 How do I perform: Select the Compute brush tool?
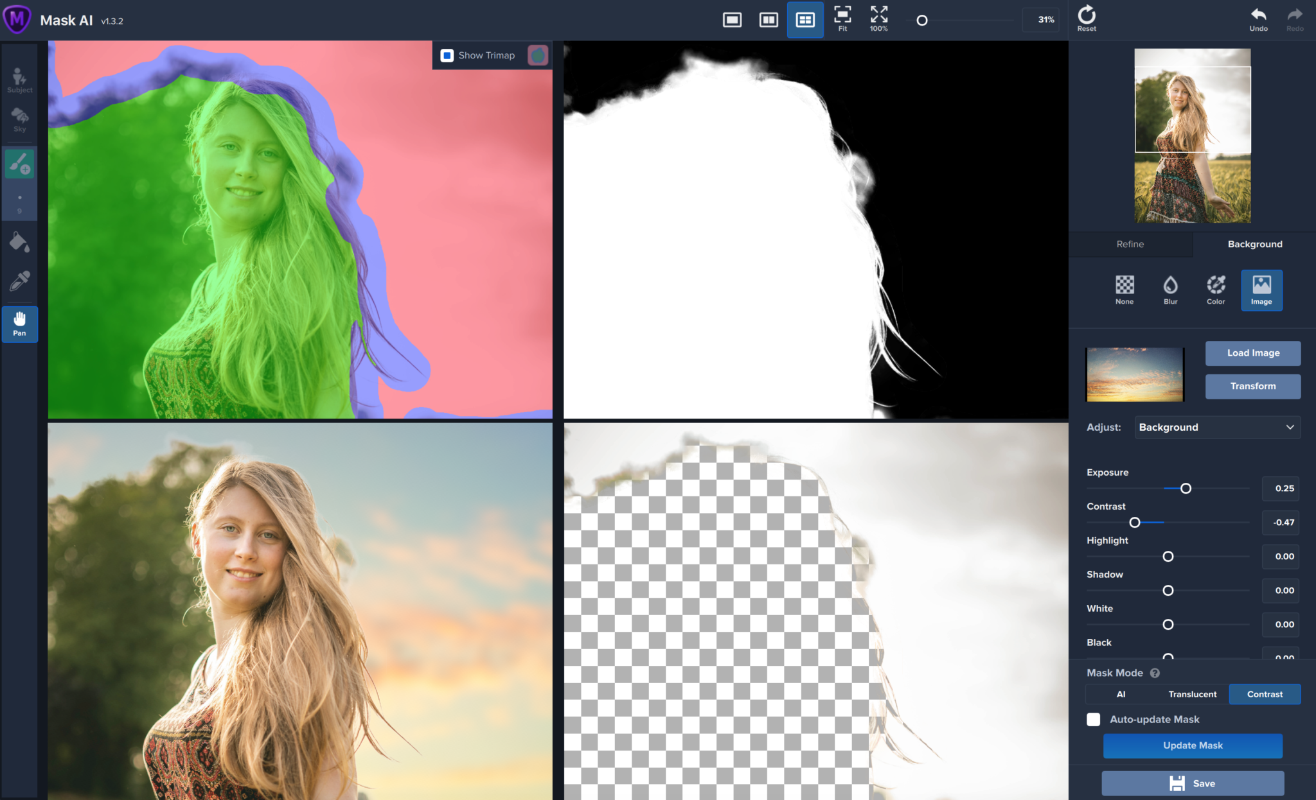coord(20,164)
